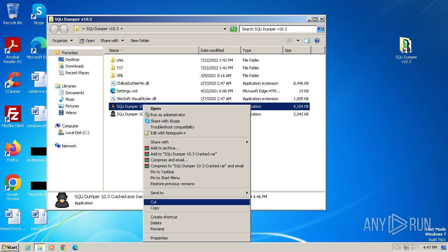
Task: Sort by the Size column header
Action: [297, 50]
